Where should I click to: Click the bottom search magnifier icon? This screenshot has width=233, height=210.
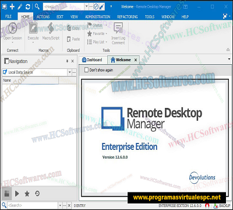pyautogui.click(x=4, y=205)
